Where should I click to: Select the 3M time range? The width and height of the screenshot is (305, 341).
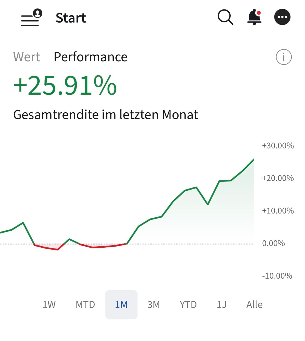[x=154, y=304]
